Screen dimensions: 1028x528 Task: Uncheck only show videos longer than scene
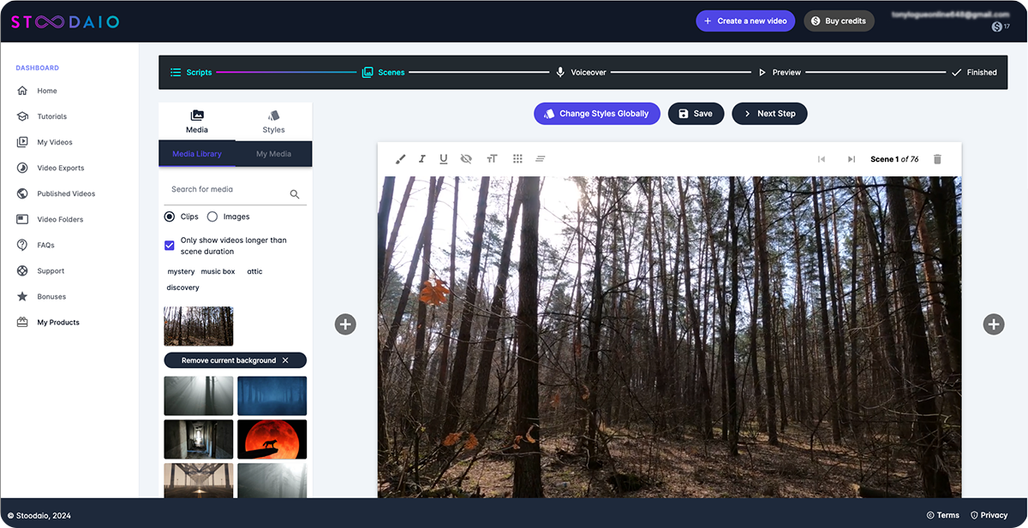point(170,246)
